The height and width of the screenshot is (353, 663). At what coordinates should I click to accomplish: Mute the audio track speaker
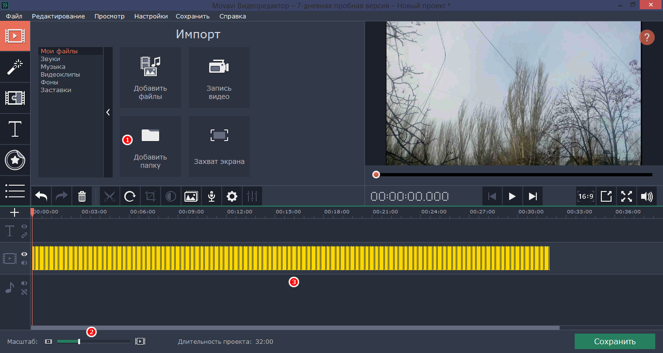24,283
